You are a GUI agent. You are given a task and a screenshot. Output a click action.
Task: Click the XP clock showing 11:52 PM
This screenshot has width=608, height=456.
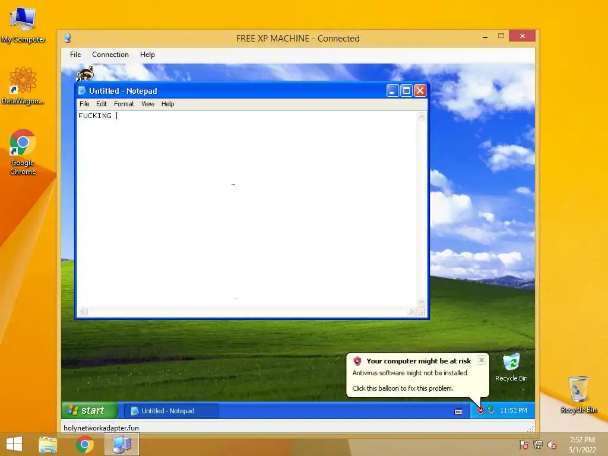click(x=514, y=410)
